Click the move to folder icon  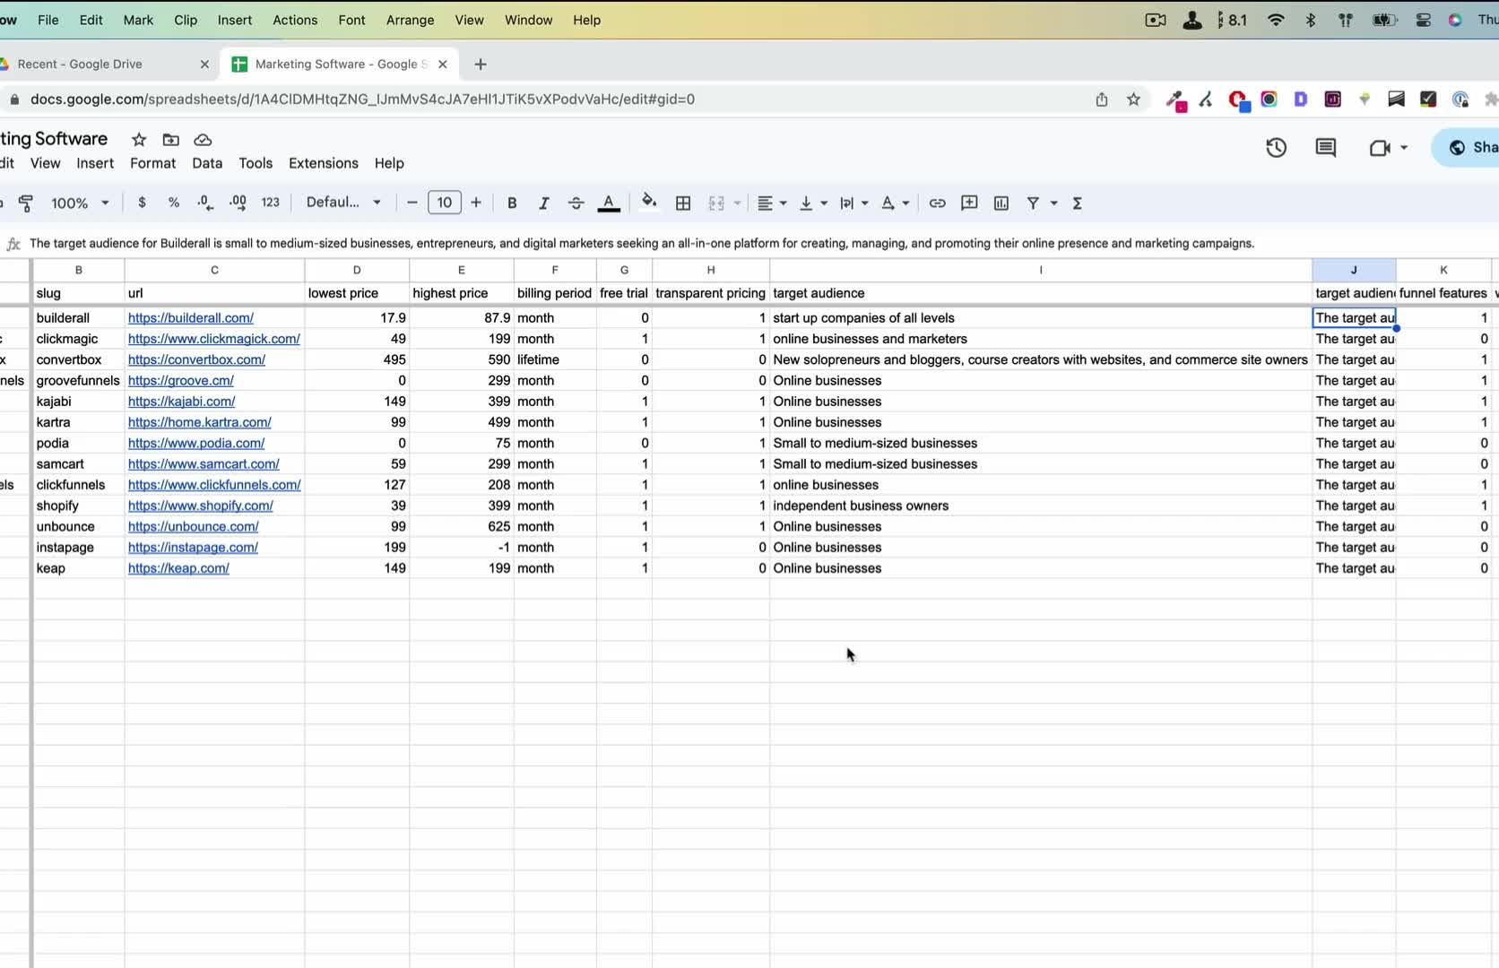point(170,139)
